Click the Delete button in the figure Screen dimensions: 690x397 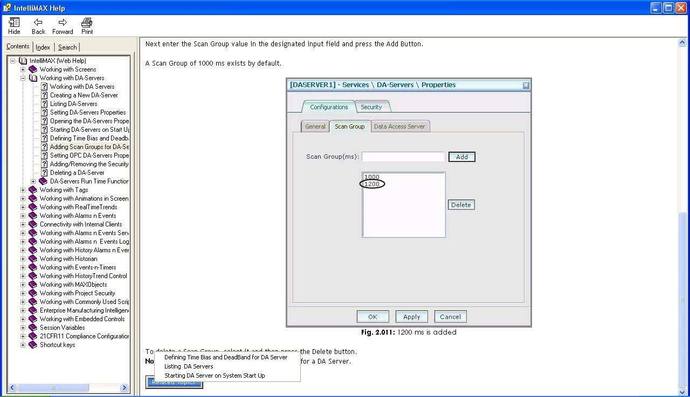point(461,205)
